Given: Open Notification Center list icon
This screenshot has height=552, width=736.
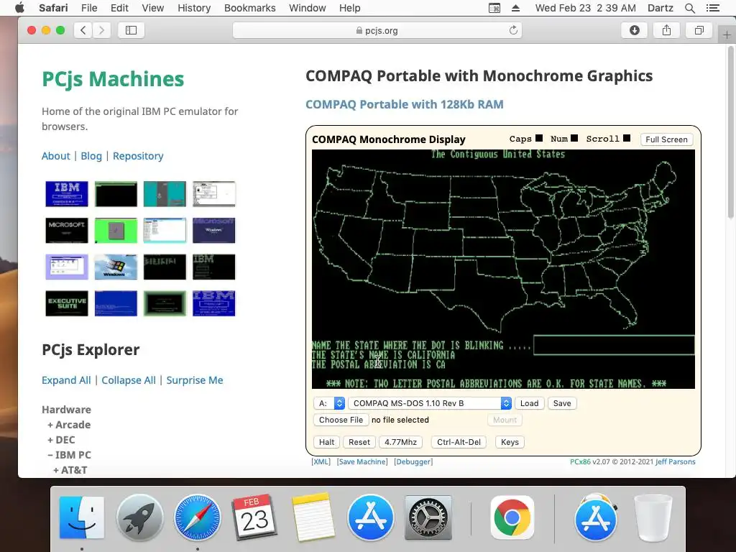Looking at the screenshot, I should [712, 8].
